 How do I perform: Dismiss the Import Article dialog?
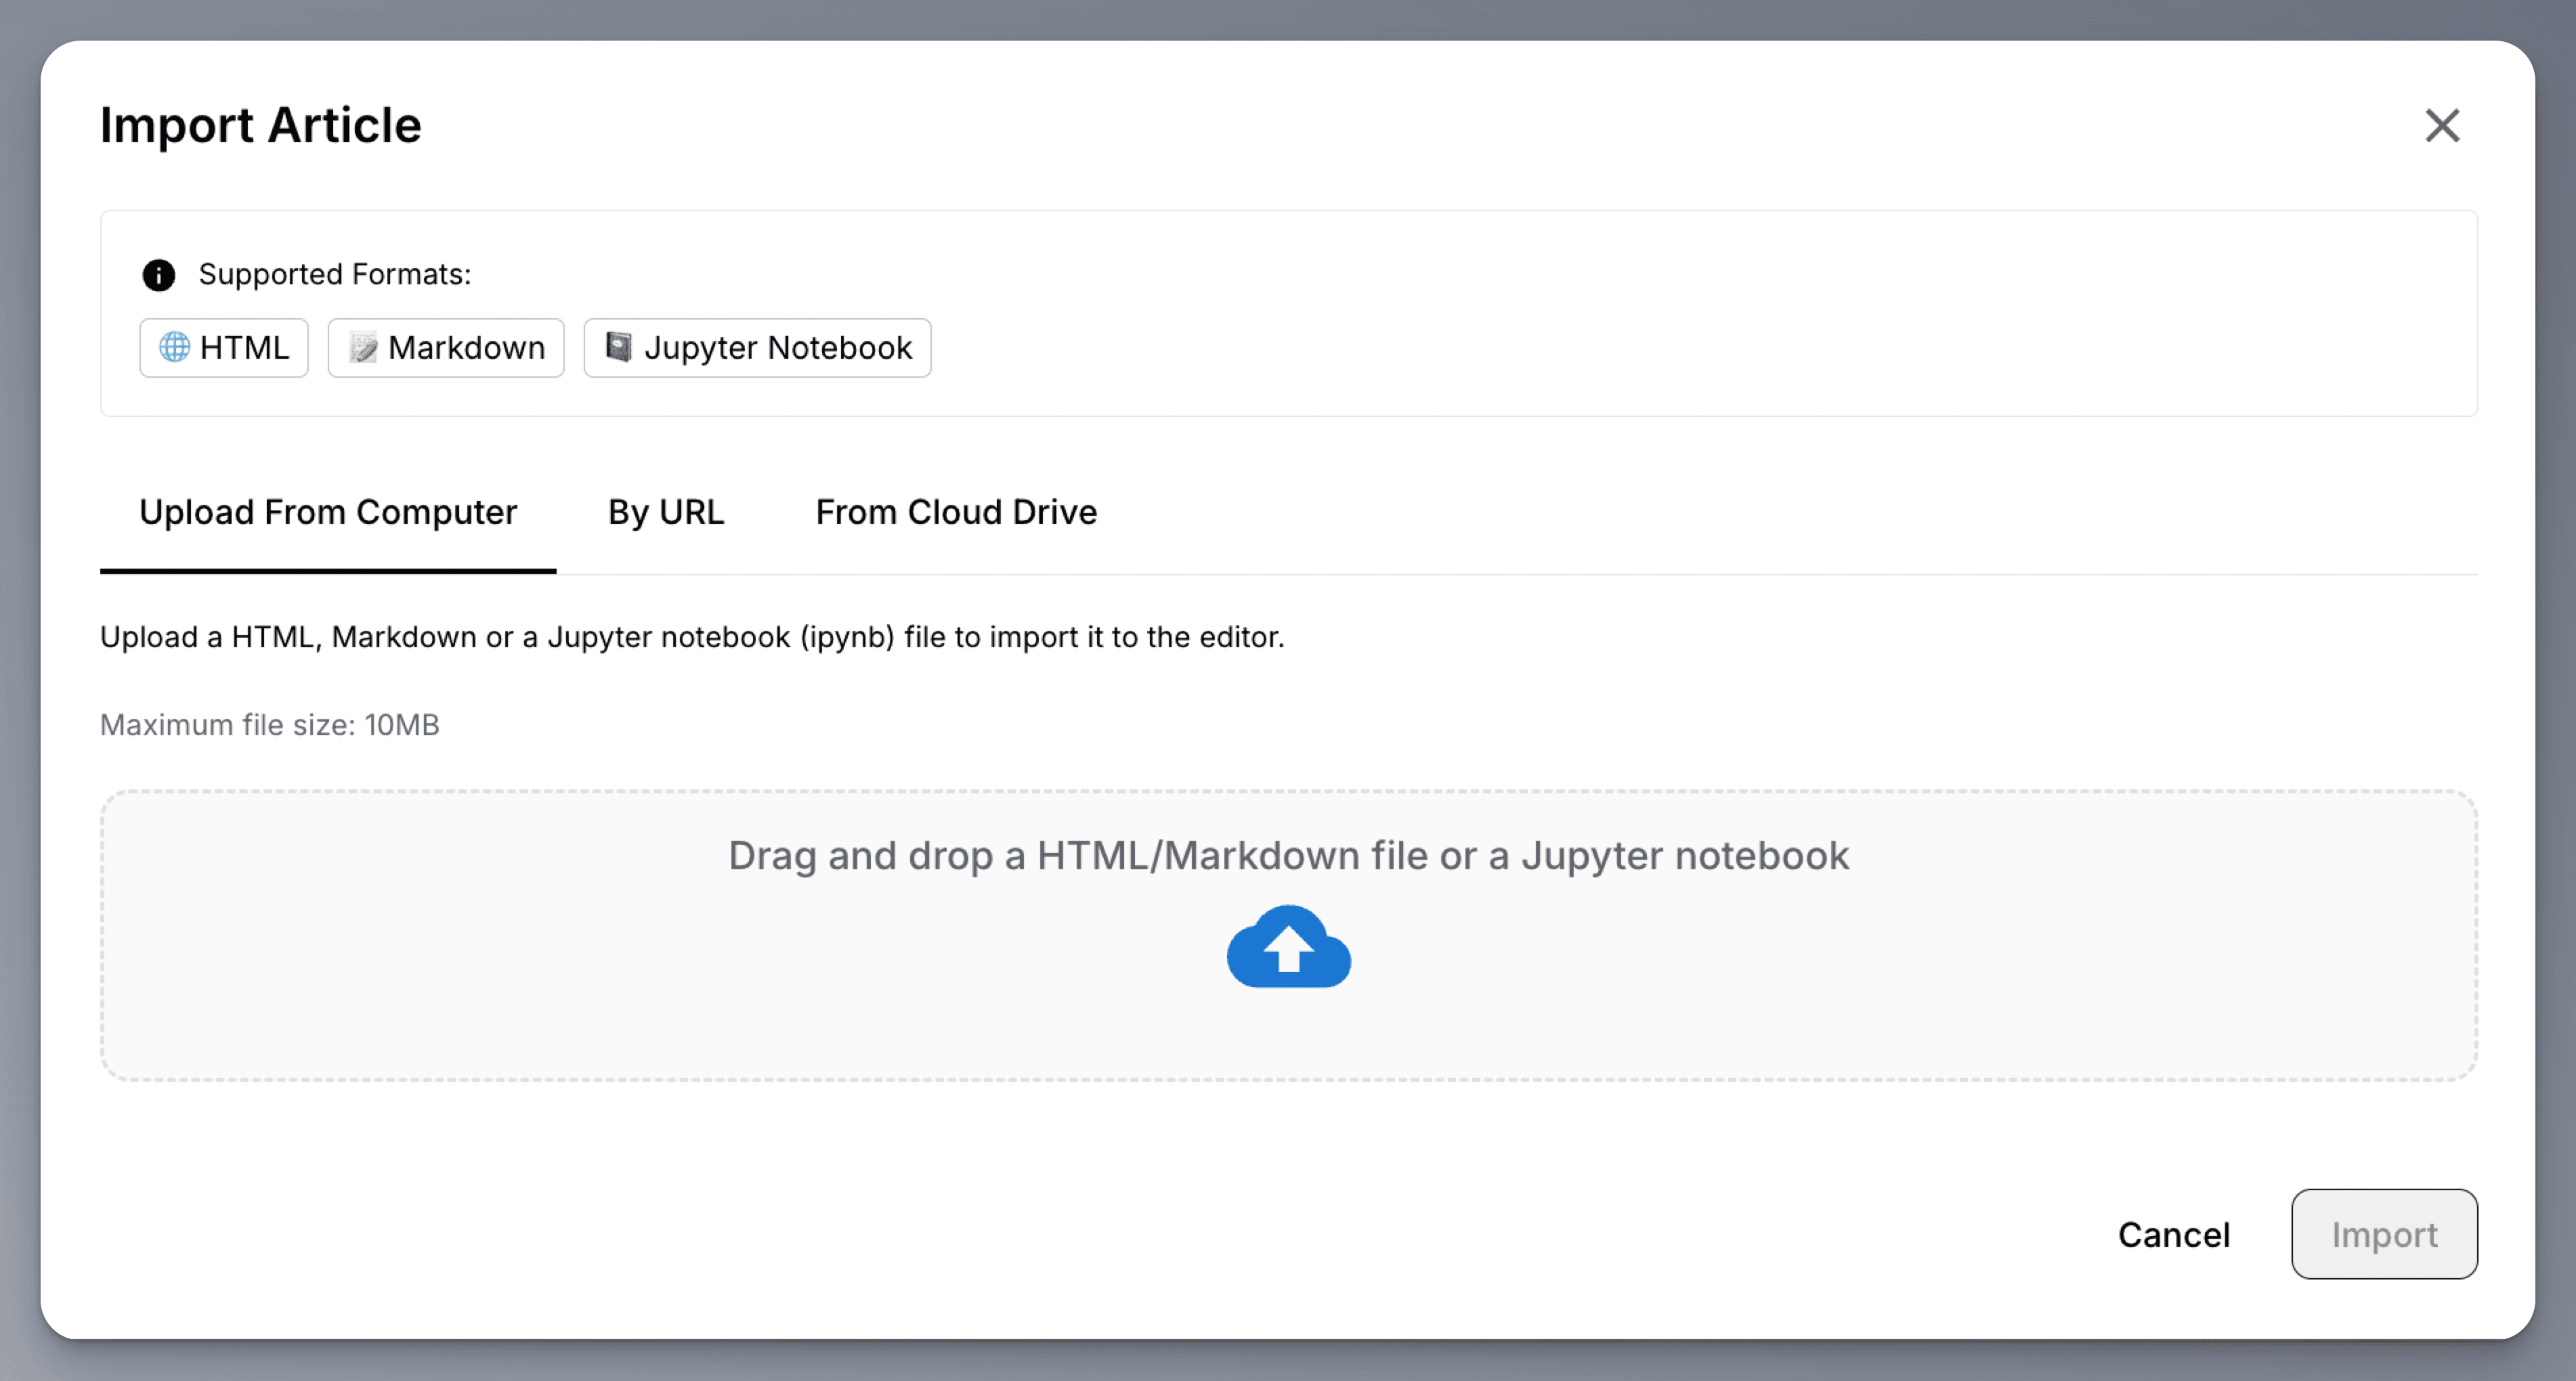pyautogui.click(x=2442, y=126)
